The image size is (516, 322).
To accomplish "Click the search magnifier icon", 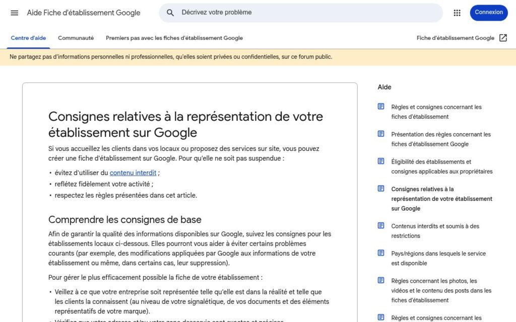I will click(x=170, y=13).
